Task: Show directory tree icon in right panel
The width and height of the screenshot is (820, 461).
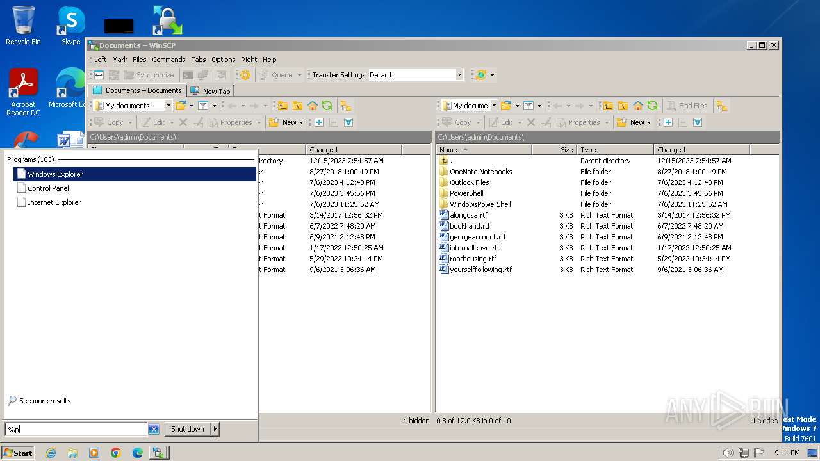Action: (722, 106)
